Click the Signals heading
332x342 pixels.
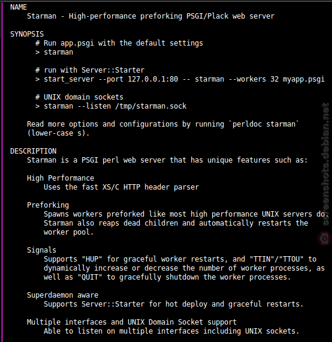tap(41, 250)
